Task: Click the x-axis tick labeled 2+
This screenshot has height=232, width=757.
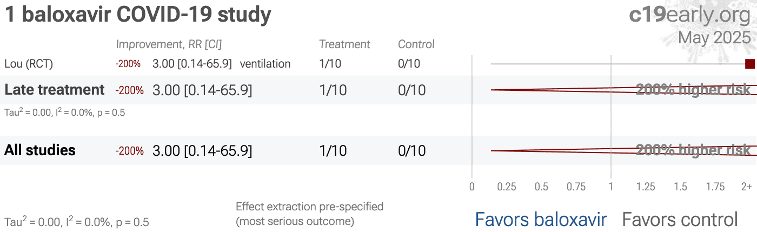Action: coord(746,187)
